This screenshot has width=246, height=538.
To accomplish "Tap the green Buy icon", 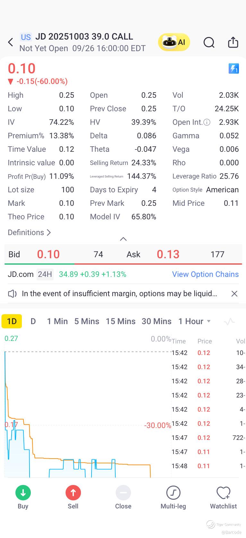I will (x=23, y=493).
